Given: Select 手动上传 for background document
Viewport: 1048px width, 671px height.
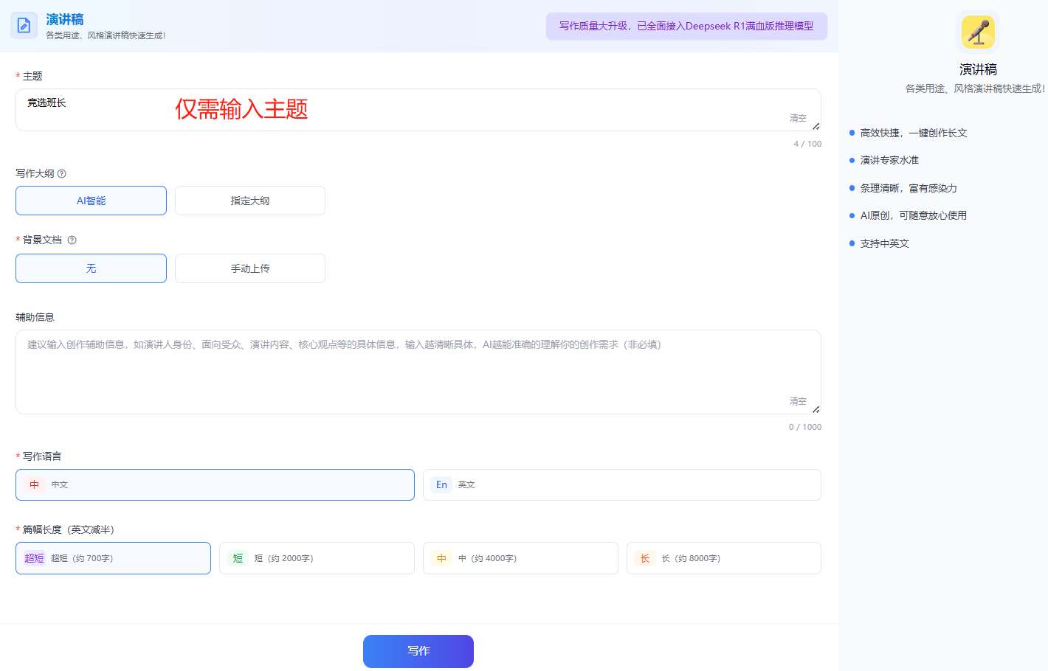Looking at the screenshot, I should pos(249,268).
